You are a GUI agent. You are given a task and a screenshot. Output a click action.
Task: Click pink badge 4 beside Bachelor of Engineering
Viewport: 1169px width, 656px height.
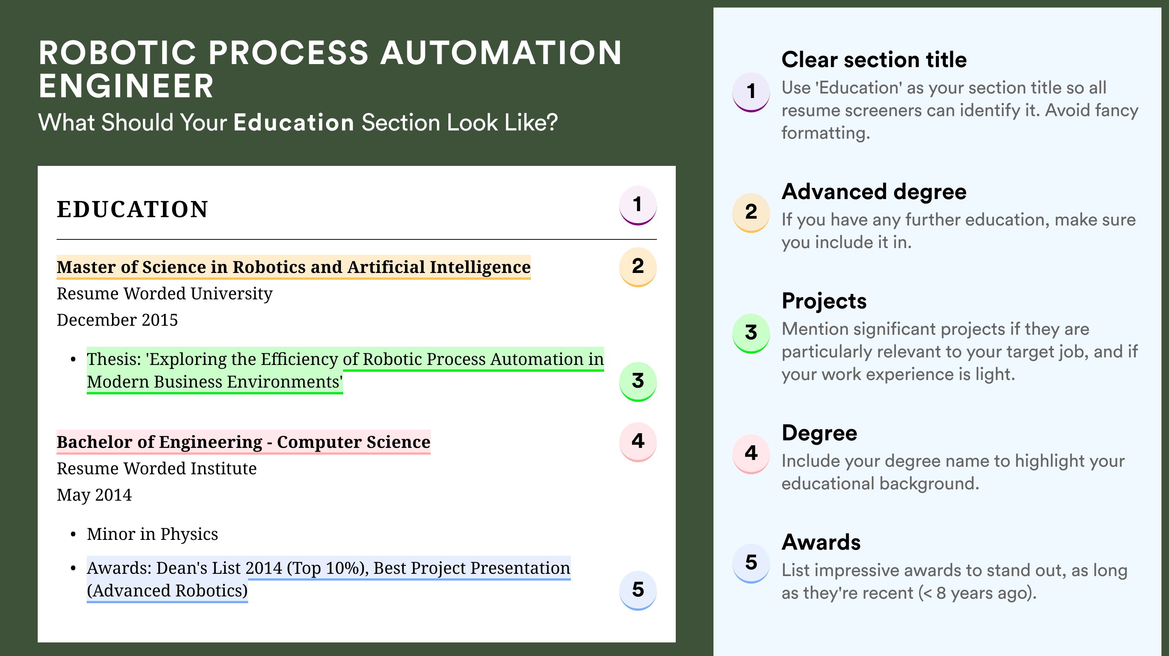click(638, 441)
